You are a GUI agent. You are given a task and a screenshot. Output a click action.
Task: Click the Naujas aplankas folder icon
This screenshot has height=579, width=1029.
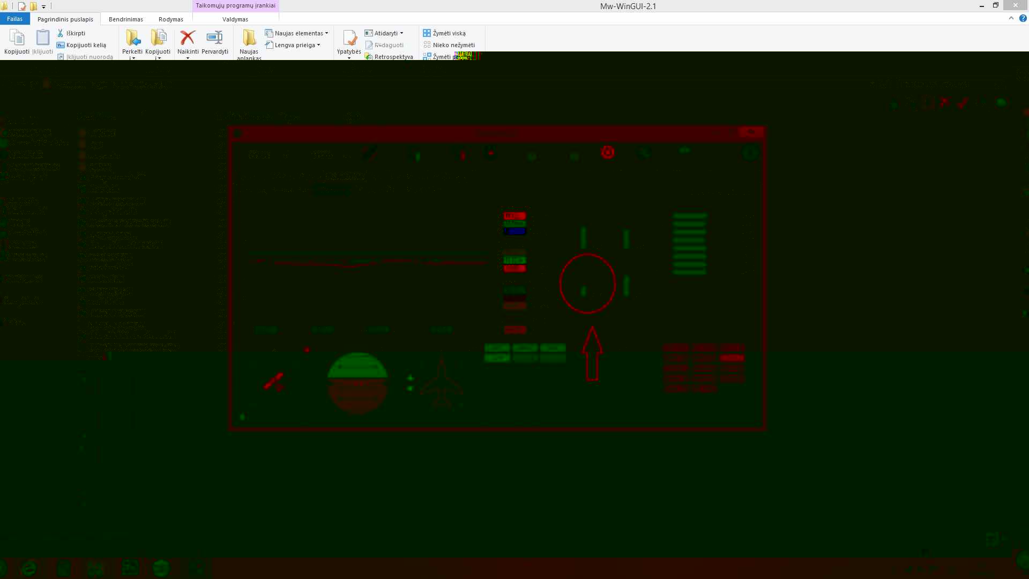point(249,38)
